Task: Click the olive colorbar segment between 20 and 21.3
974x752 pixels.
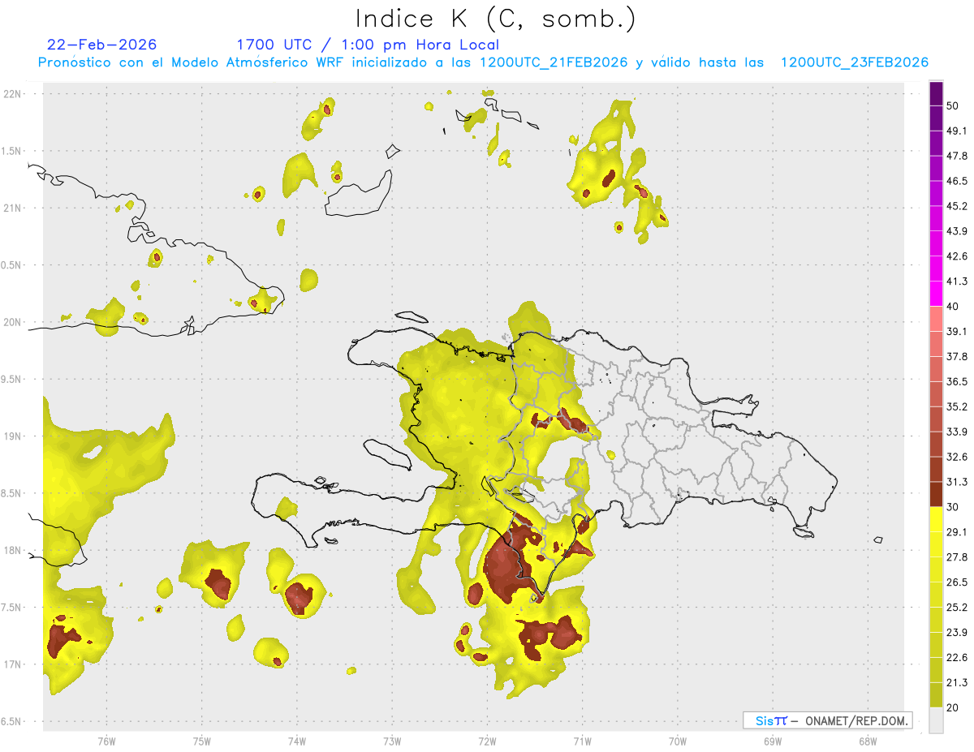Action: click(x=937, y=694)
